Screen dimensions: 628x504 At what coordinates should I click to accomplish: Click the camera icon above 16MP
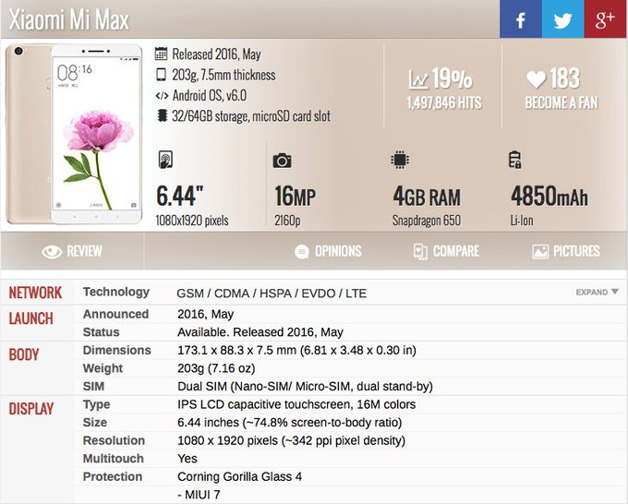[282, 161]
